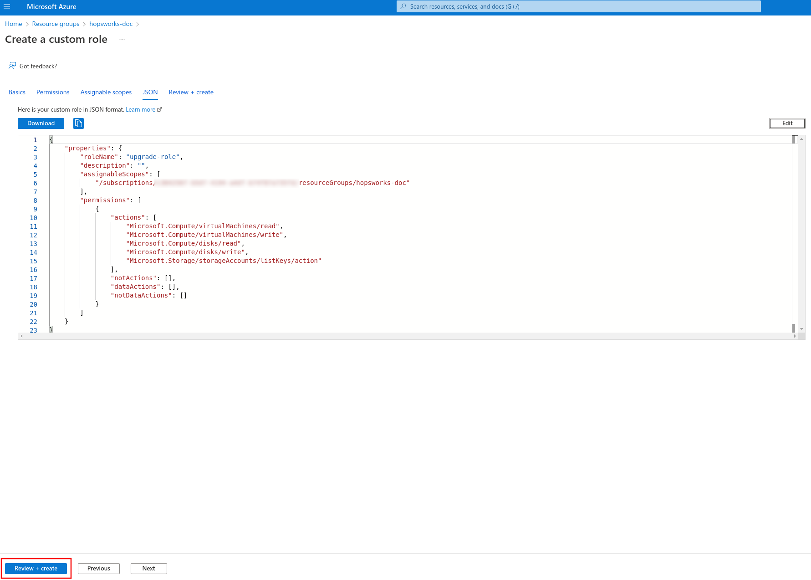Image resolution: width=811 pixels, height=580 pixels.
Task: Click the editor's scroll-up arrow
Action: 801,139
